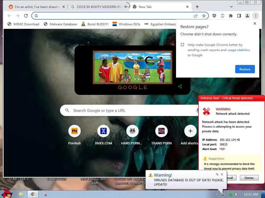Click Dismiss in Antivirus Alert
The height and width of the screenshot is (198, 265).
click(249, 178)
